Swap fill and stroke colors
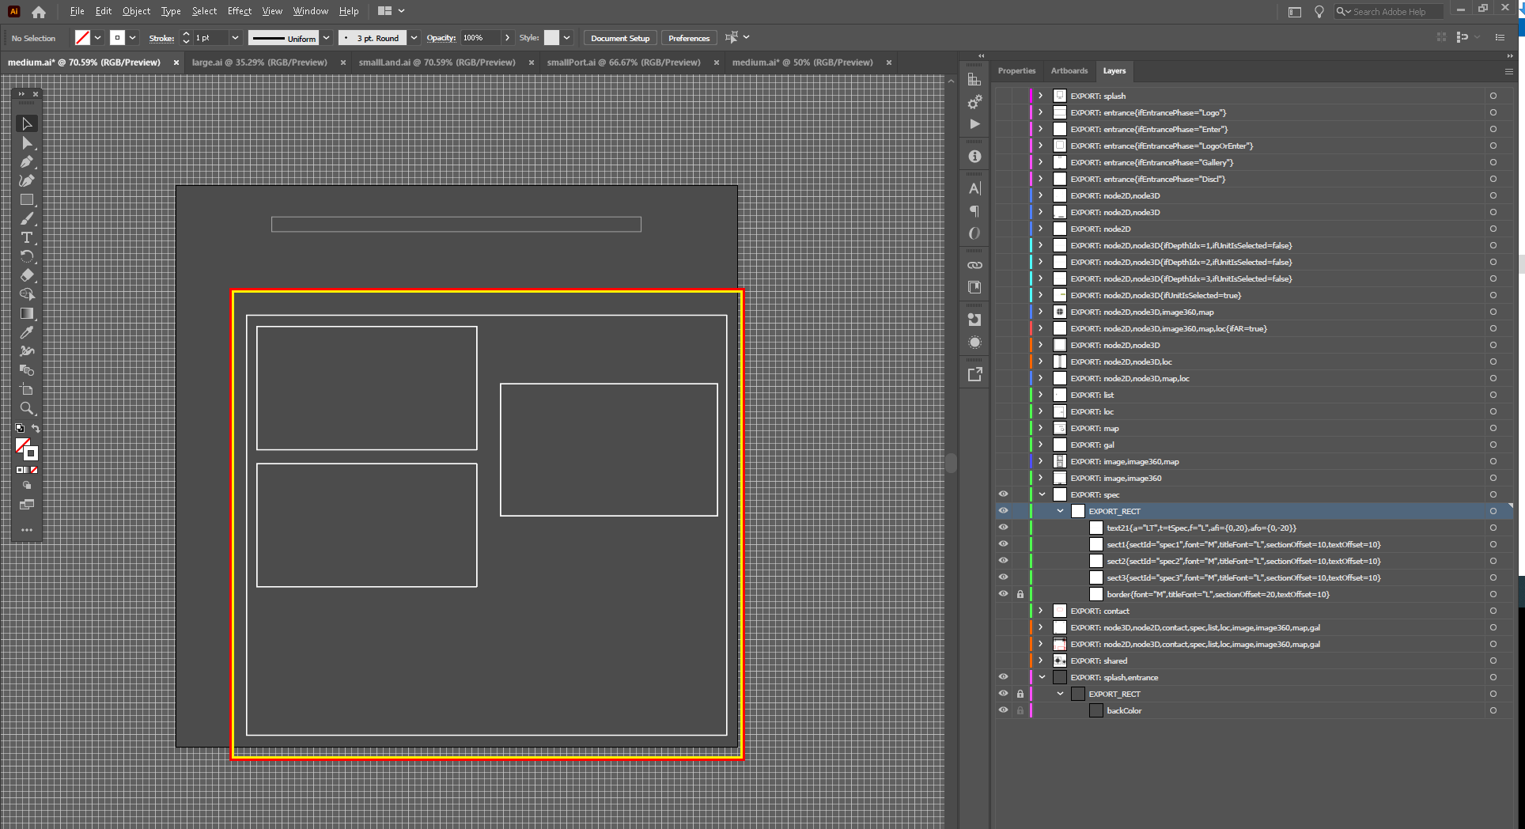The width and height of the screenshot is (1525, 829). (x=36, y=428)
